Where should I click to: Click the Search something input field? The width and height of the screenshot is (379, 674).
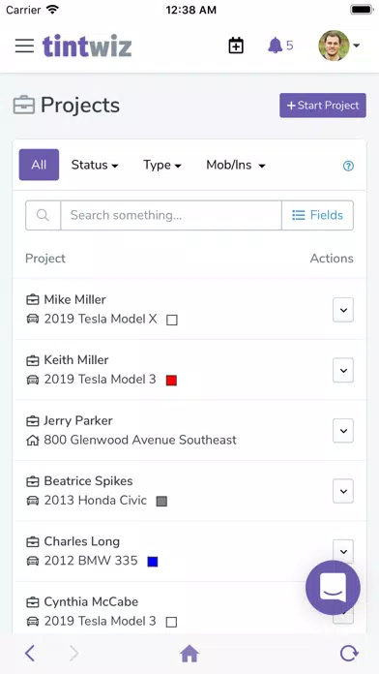pos(171,215)
